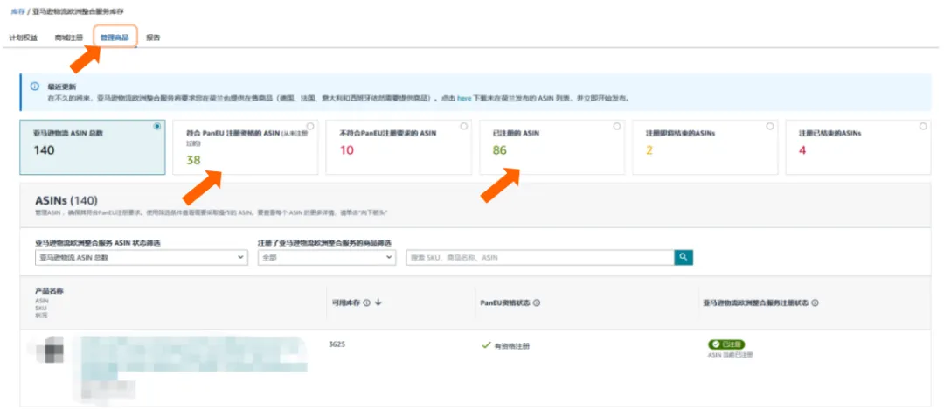Viewport: 944px width, 417px height.
Task: Open the ASIN 状态筛选 dropdown
Action: pyautogui.click(x=142, y=257)
